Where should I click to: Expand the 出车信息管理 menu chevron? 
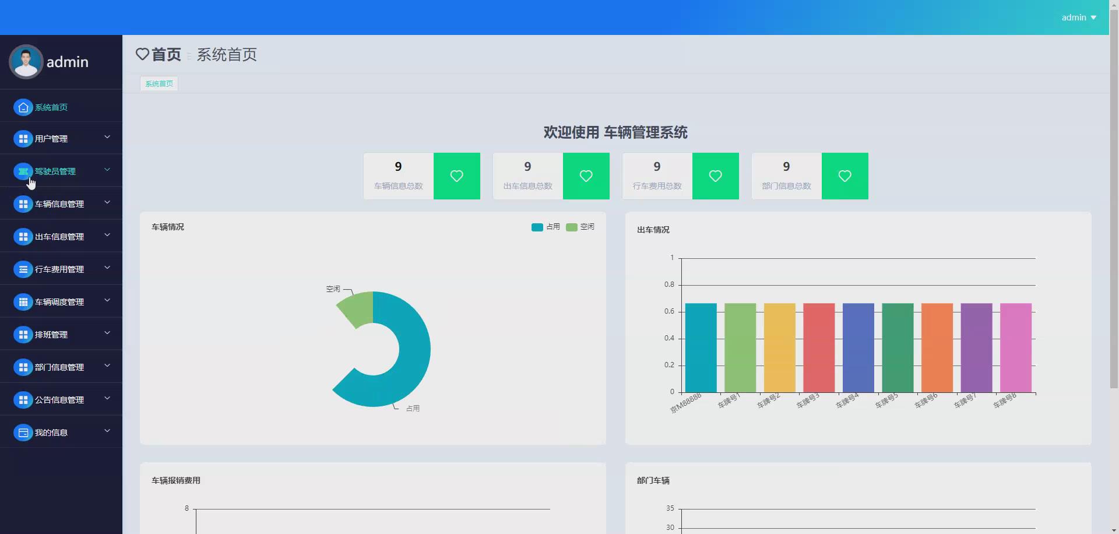pos(107,236)
